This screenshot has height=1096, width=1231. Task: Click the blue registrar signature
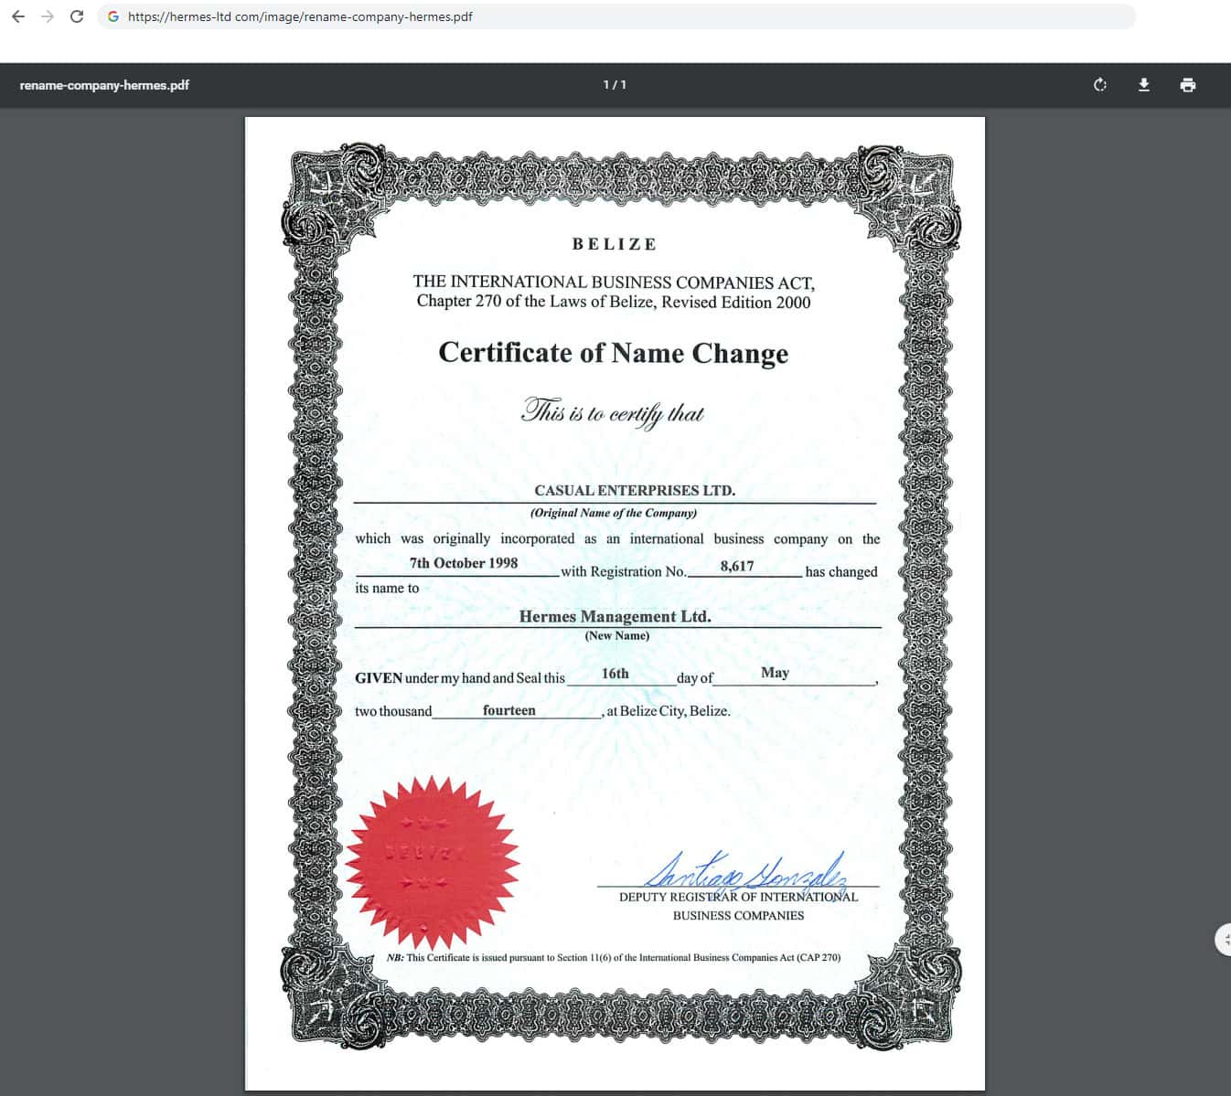coord(745,872)
